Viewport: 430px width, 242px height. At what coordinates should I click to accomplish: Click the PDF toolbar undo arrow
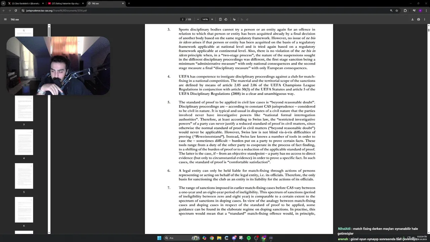(242, 19)
